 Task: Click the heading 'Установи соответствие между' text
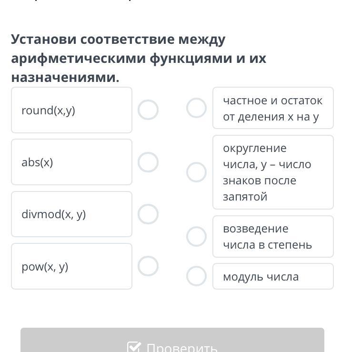tap(118, 39)
